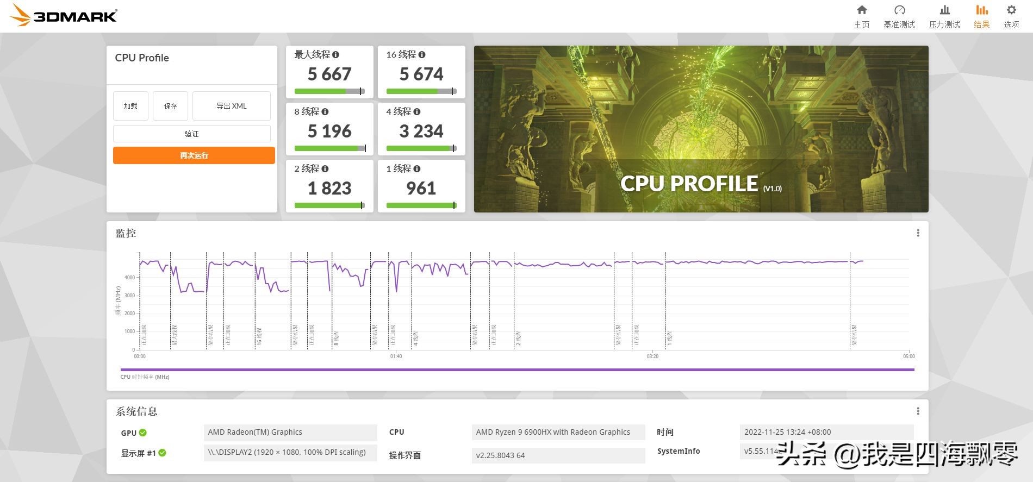Run the test again with 再次运行
This screenshot has width=1033, height=482.
[194, 155]
